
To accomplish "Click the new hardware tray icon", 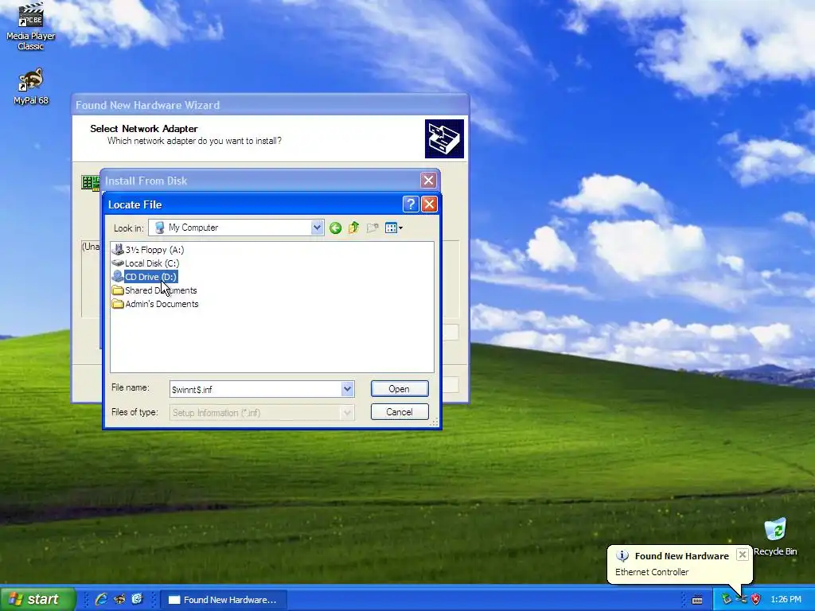I will point(727,600).
